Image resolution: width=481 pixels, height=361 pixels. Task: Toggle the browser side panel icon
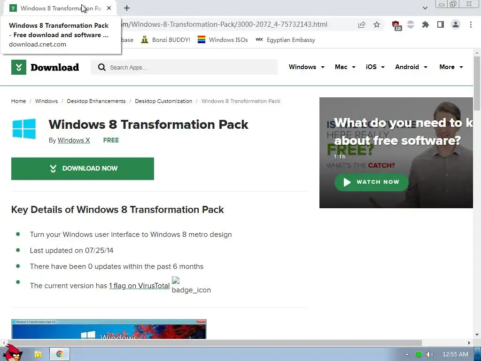(x=441, y=24)
